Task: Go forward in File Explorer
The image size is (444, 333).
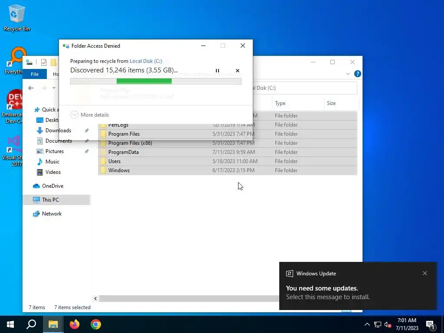Action: point(44,88)
